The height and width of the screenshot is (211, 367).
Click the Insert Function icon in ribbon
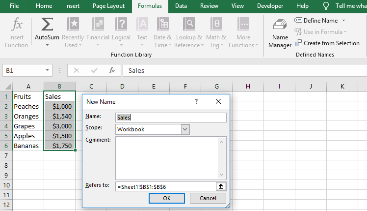(16, 25)
